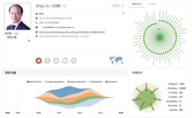Hide the Feature Extraction legend series
The height and width of the screenshot is (118, 192).
76,82
